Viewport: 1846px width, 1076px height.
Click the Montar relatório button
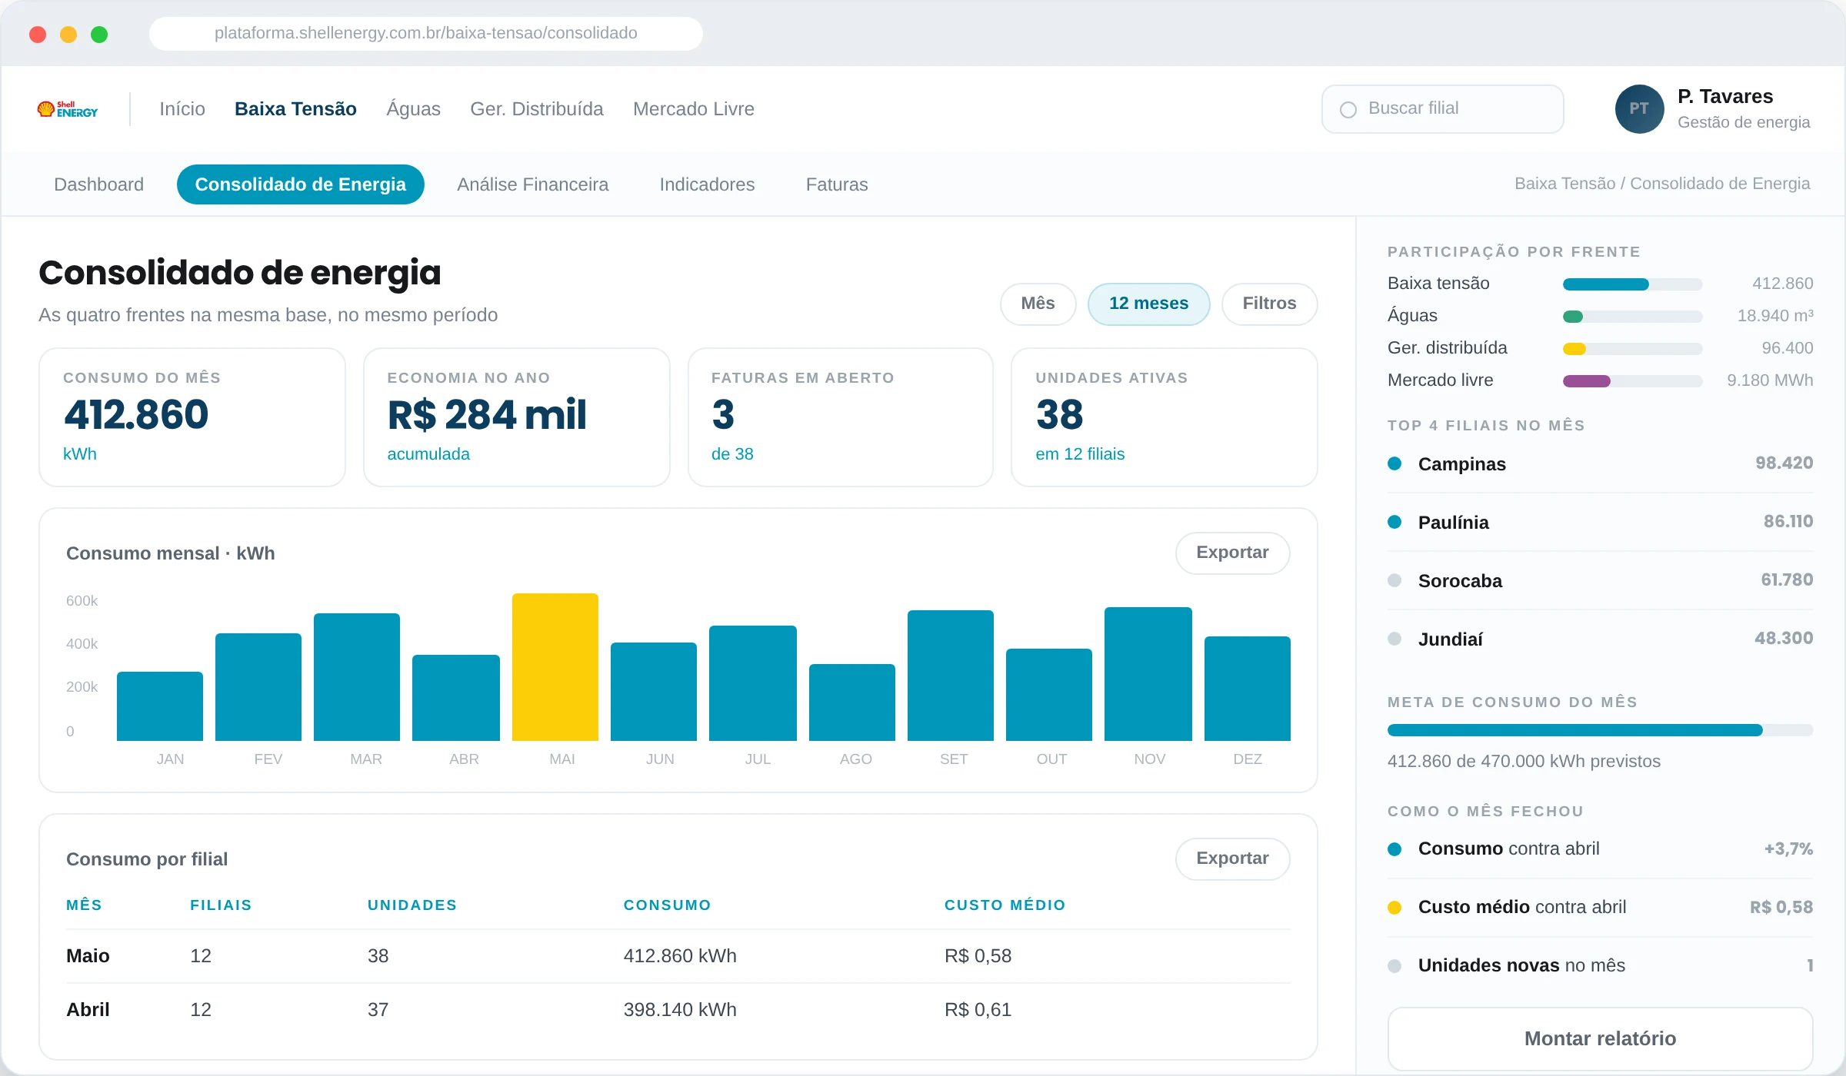tap(1600, 1039)
